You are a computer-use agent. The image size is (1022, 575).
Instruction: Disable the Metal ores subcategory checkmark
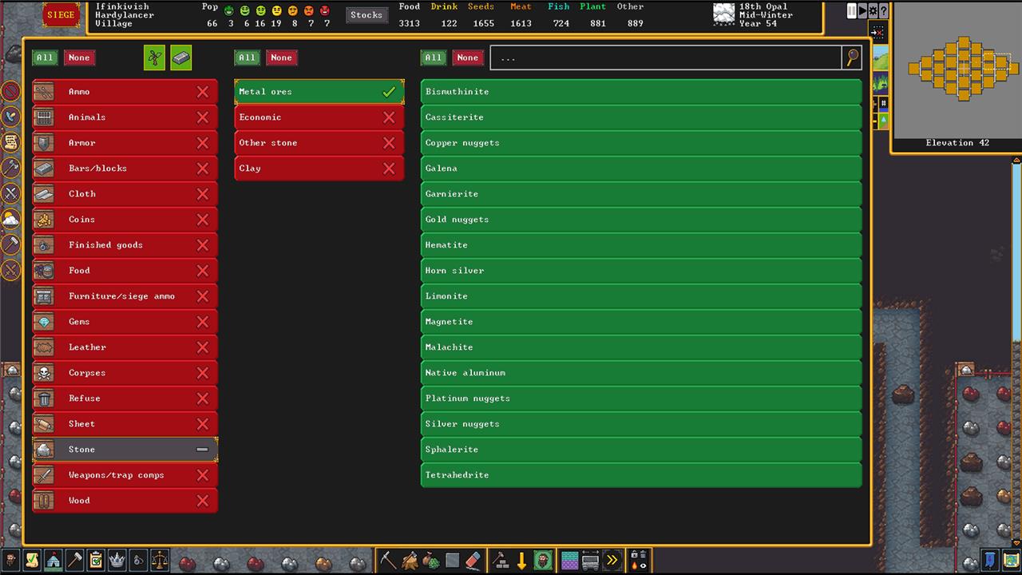(x=389, y=92)
